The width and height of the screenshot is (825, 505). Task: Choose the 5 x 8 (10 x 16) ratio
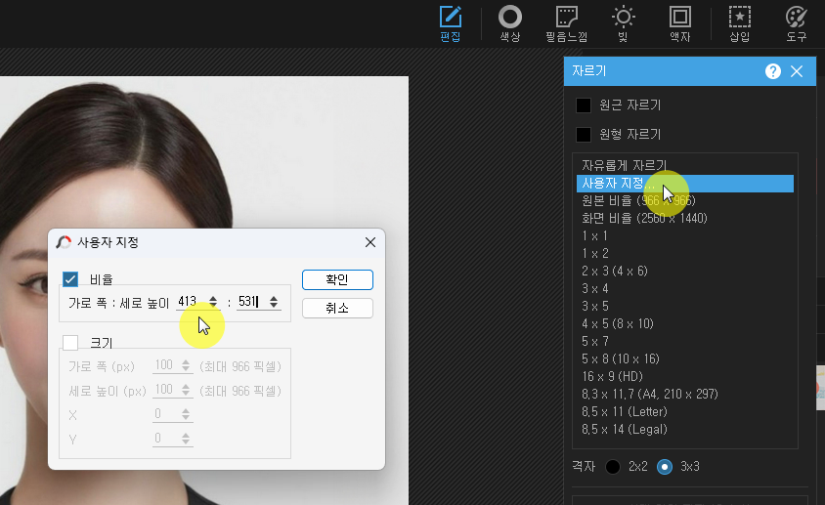[x=685, y=359]
